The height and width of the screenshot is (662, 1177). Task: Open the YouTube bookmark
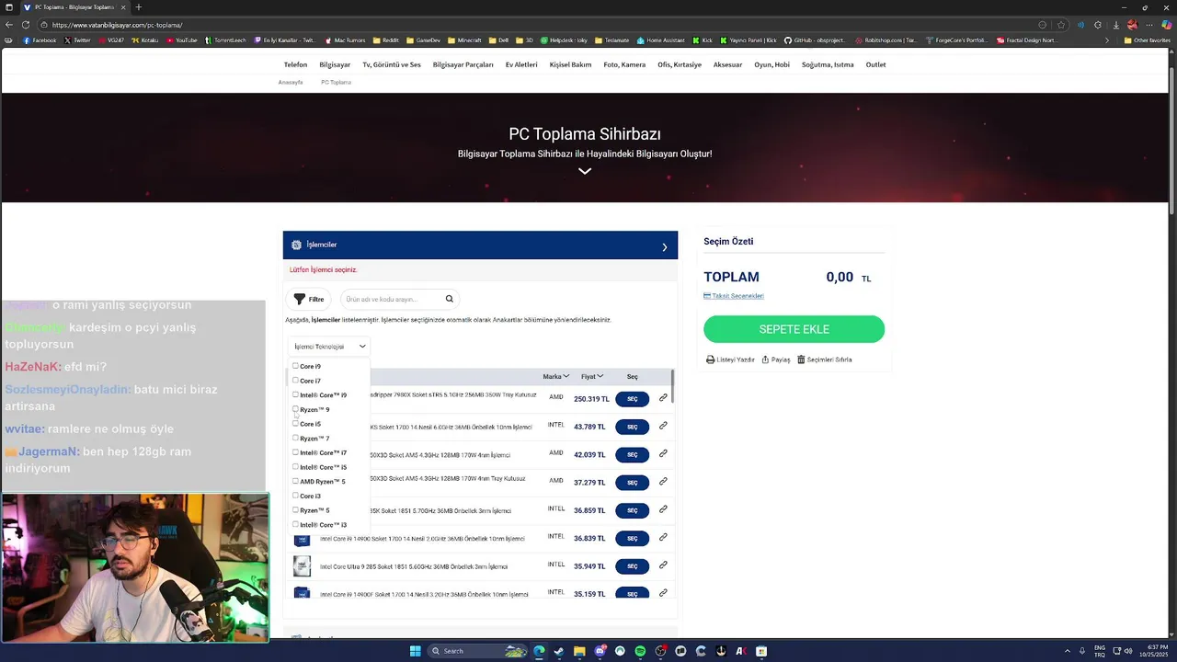tap(182, 40)
